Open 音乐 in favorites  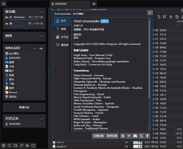coord(10,79)
